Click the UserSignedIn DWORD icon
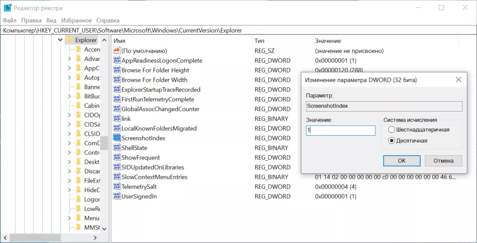This screenshot has height=243, width=477. [117, 196]
